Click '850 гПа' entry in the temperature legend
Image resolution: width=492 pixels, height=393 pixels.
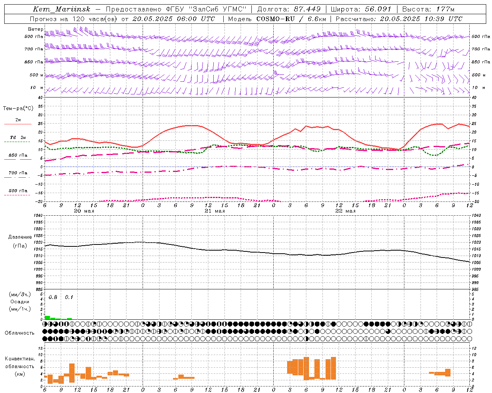click(18, 155)
